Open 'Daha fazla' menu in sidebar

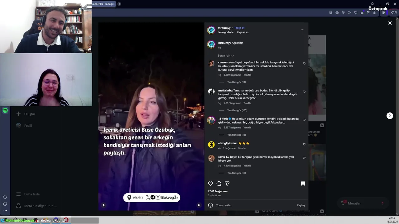28,194
